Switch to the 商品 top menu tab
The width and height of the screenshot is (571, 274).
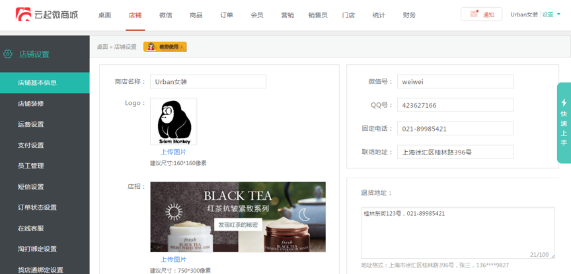click(x=196, y=15)
